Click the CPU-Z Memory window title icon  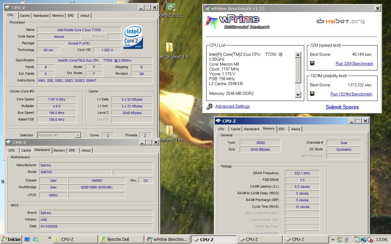219,121
